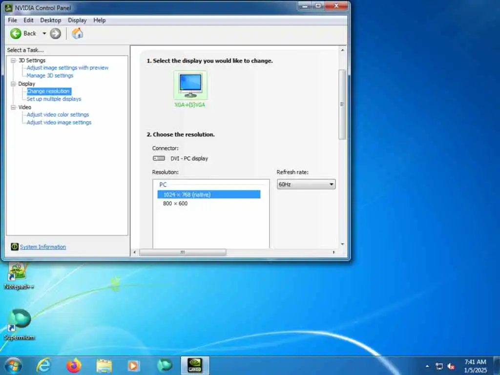Click the NVIDIA Control Panel taskbar button
This screenshot has width=500, height=375.
pyautogui.click(x=195, y=365)
